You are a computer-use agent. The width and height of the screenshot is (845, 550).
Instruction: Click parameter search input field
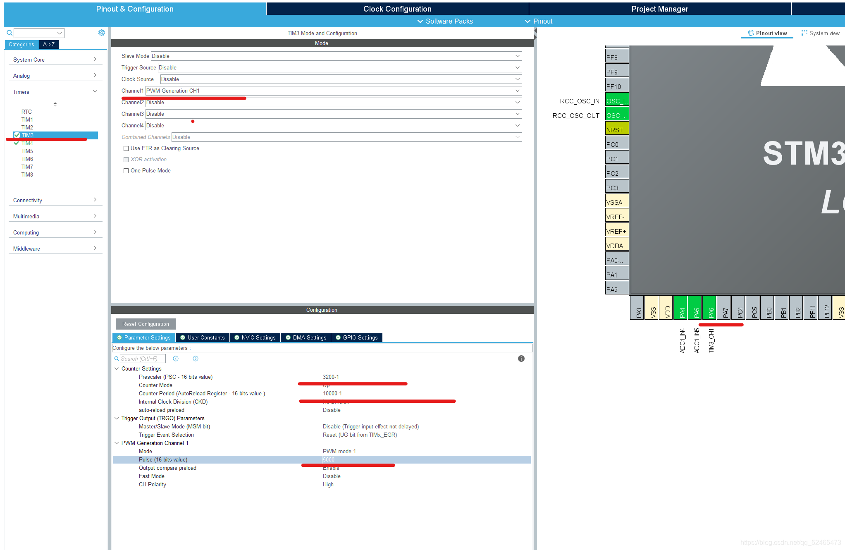(x=143, y=359)
